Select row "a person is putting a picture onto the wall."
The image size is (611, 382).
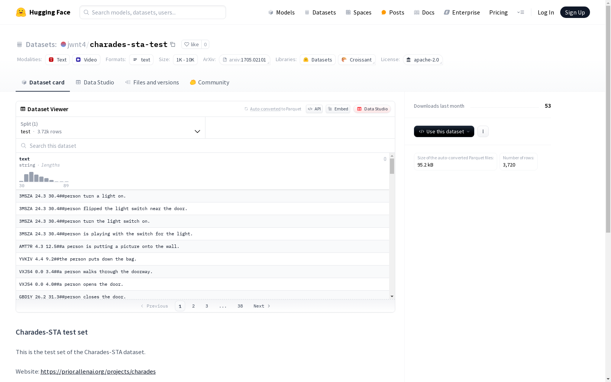click(x=202, y=246)
